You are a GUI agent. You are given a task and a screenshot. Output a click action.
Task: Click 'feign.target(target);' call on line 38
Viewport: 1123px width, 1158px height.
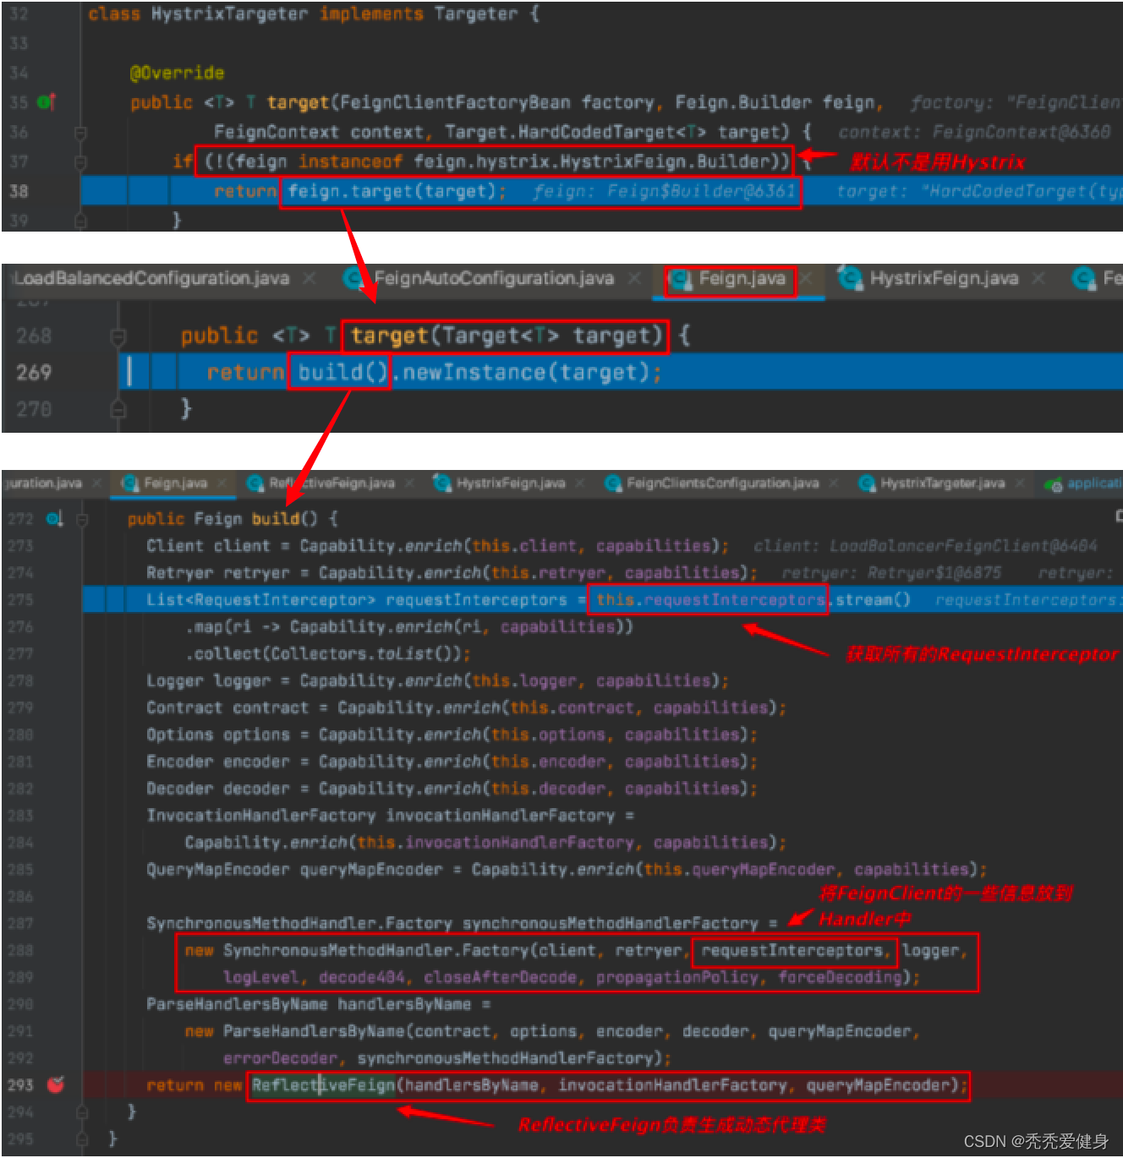click(397, 191)
